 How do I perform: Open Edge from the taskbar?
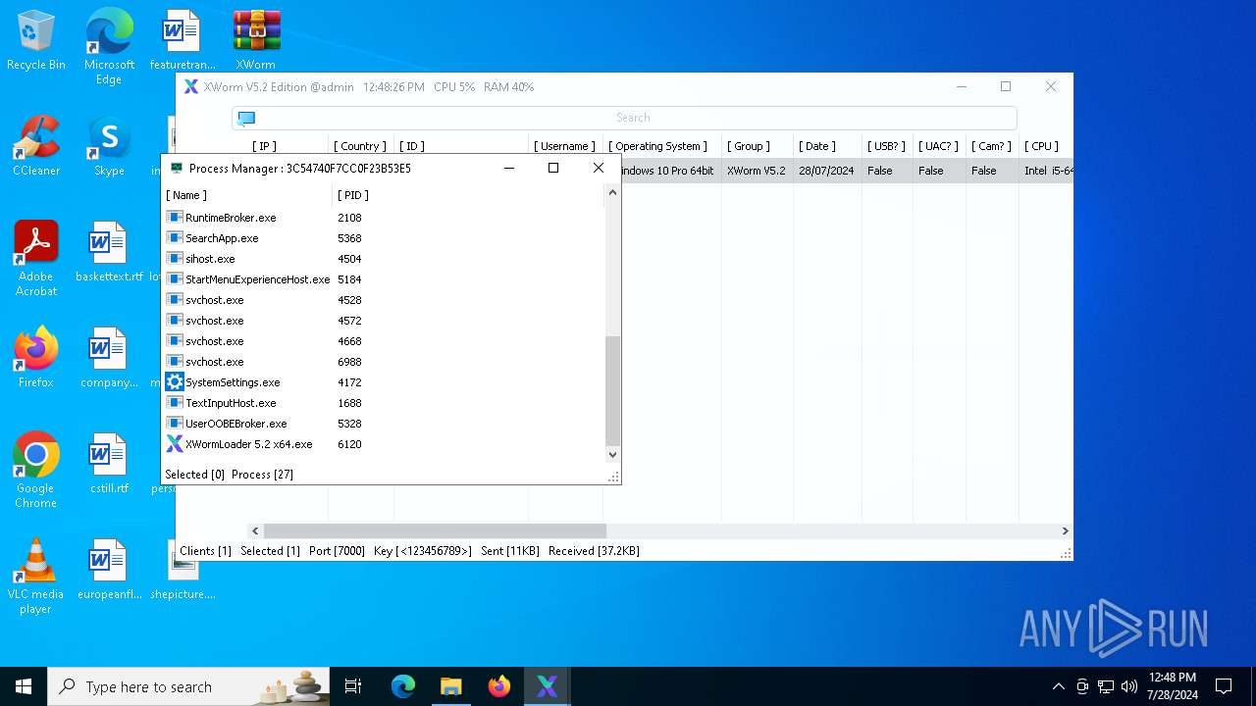coord(403,686)
